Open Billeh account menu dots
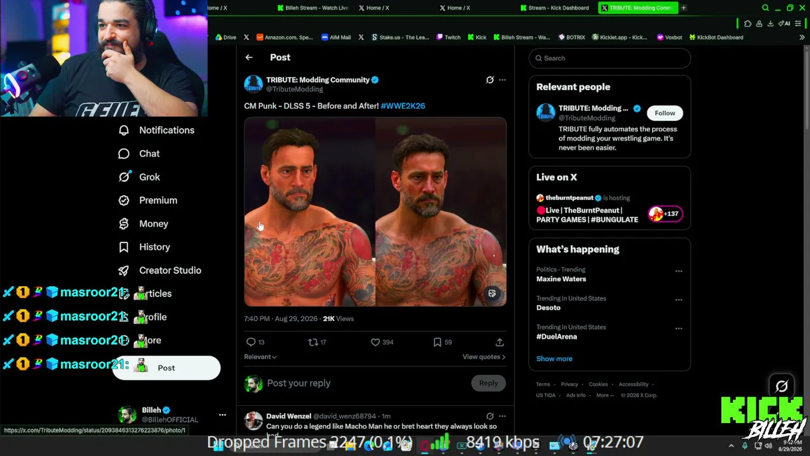Screen dimensions: 810x456 (x=222, y=415)
